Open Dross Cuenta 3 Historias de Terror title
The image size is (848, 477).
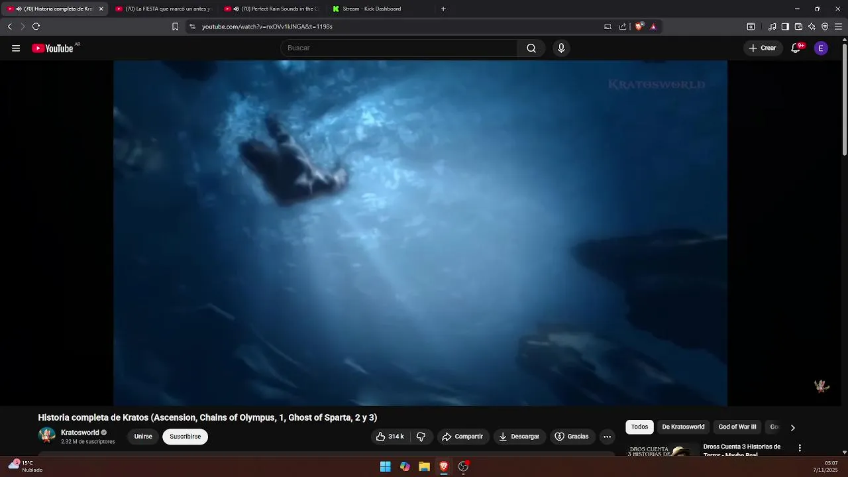click(x=741, y=450)
